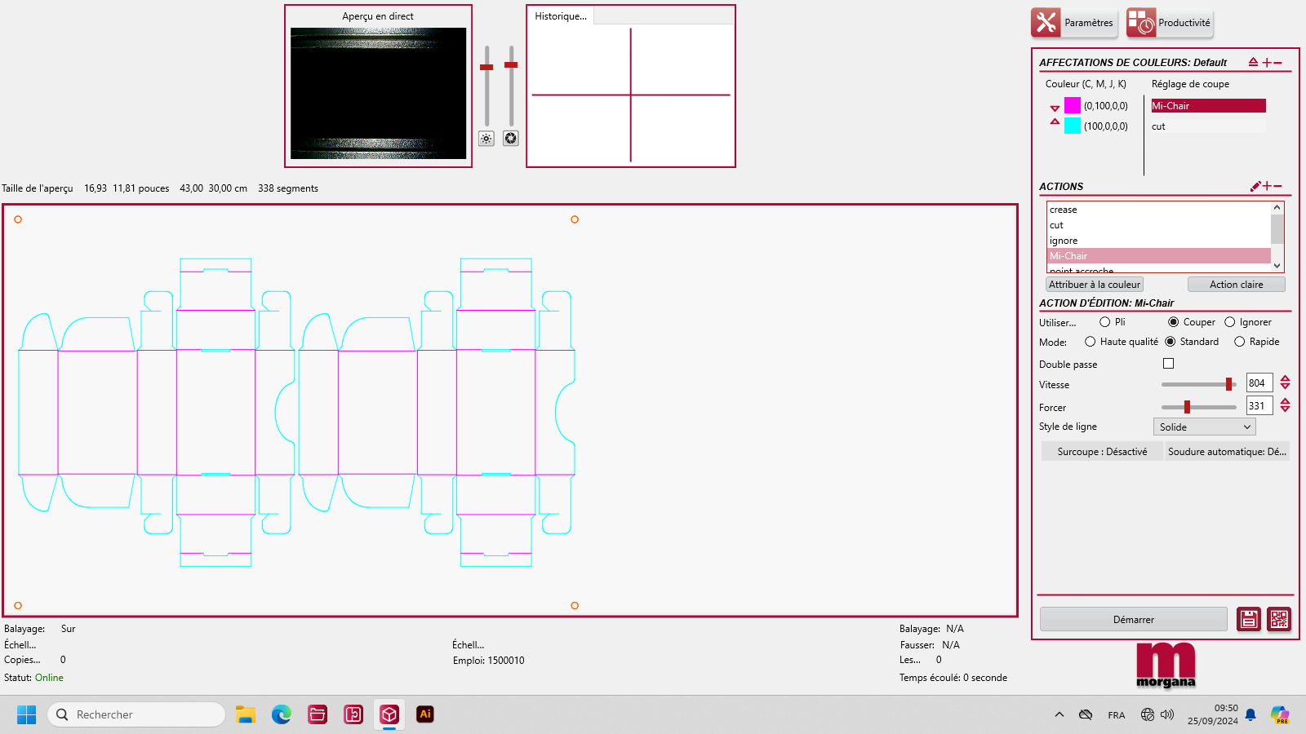
Task: Open the Historique tab
Action: click(561, 16)
